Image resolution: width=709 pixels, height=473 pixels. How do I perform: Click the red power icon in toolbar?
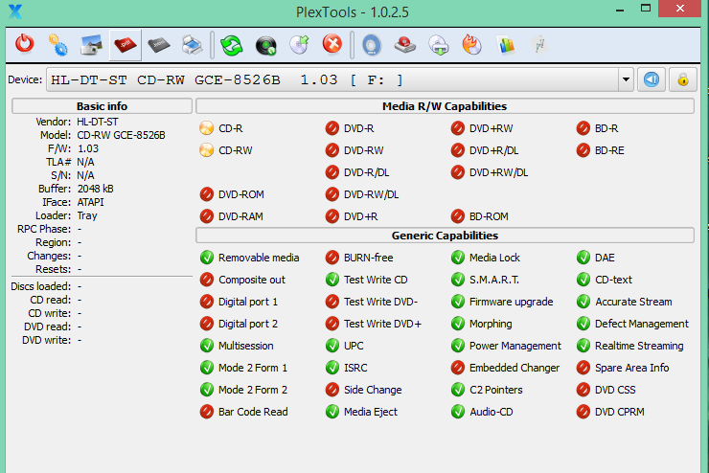[24, 45]
